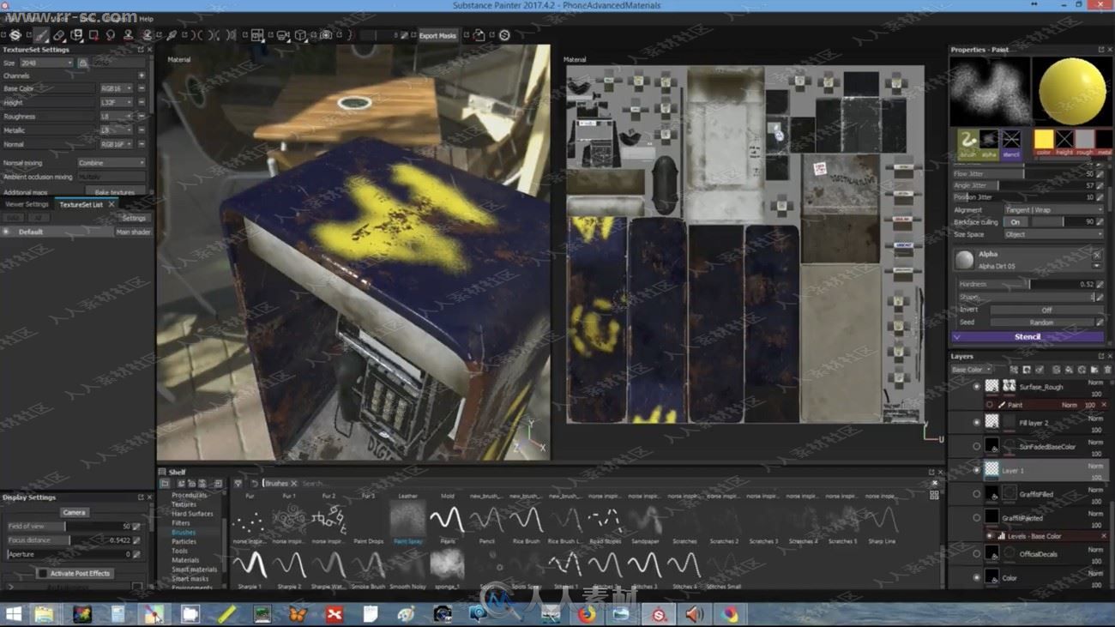Open the Size 2048 dropdown

coord(45,63)
